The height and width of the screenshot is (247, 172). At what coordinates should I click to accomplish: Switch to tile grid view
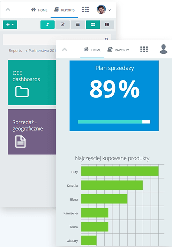click(93, 24)
